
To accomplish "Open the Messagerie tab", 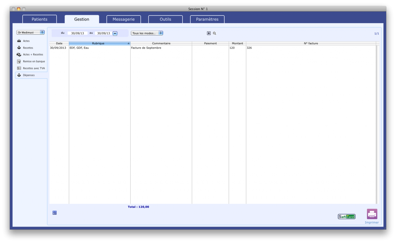I will [x=124, y=19].
